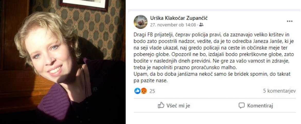Show the 5 komentarjev comments

[x=279, y=91]
